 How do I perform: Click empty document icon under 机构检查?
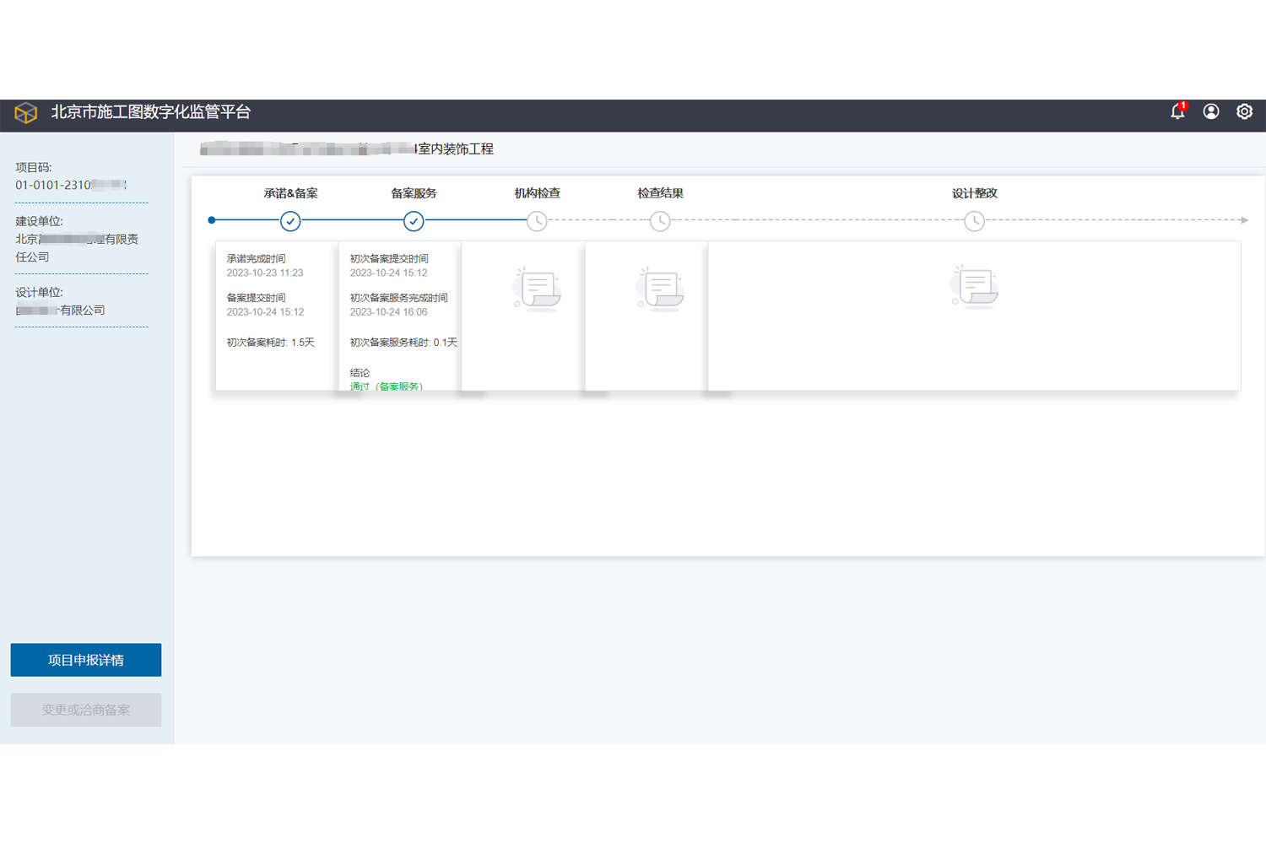pos(537,289)
